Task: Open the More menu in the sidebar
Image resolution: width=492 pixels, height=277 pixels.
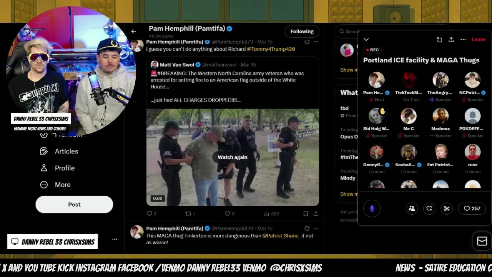Action: (x=55, y=185)
